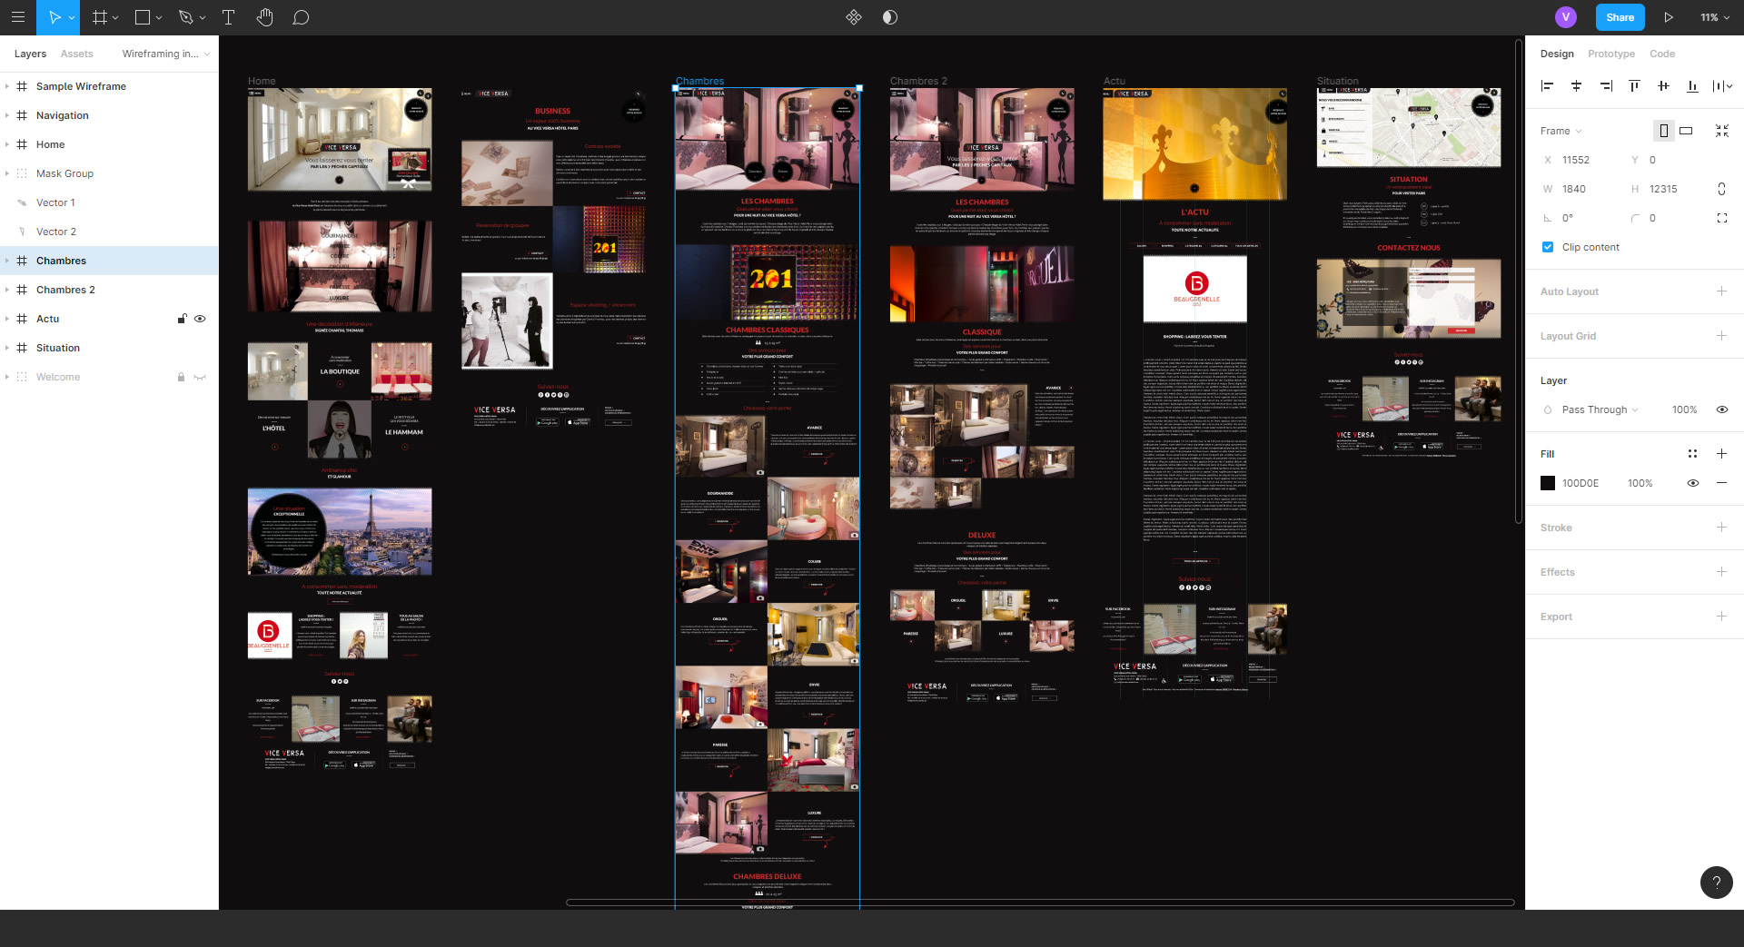
Task: Open the Wireframing page dropdown
Action: [x=165, y=54]
